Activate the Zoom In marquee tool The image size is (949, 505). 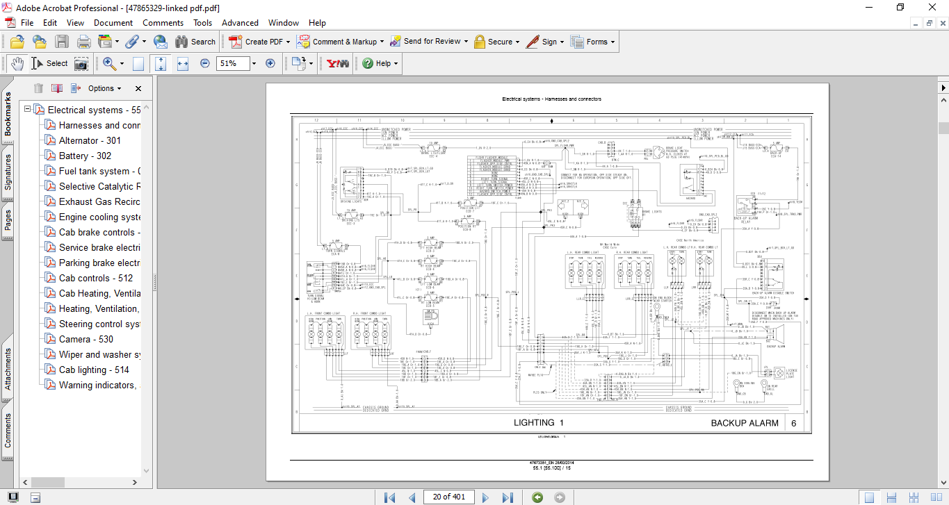108,63
